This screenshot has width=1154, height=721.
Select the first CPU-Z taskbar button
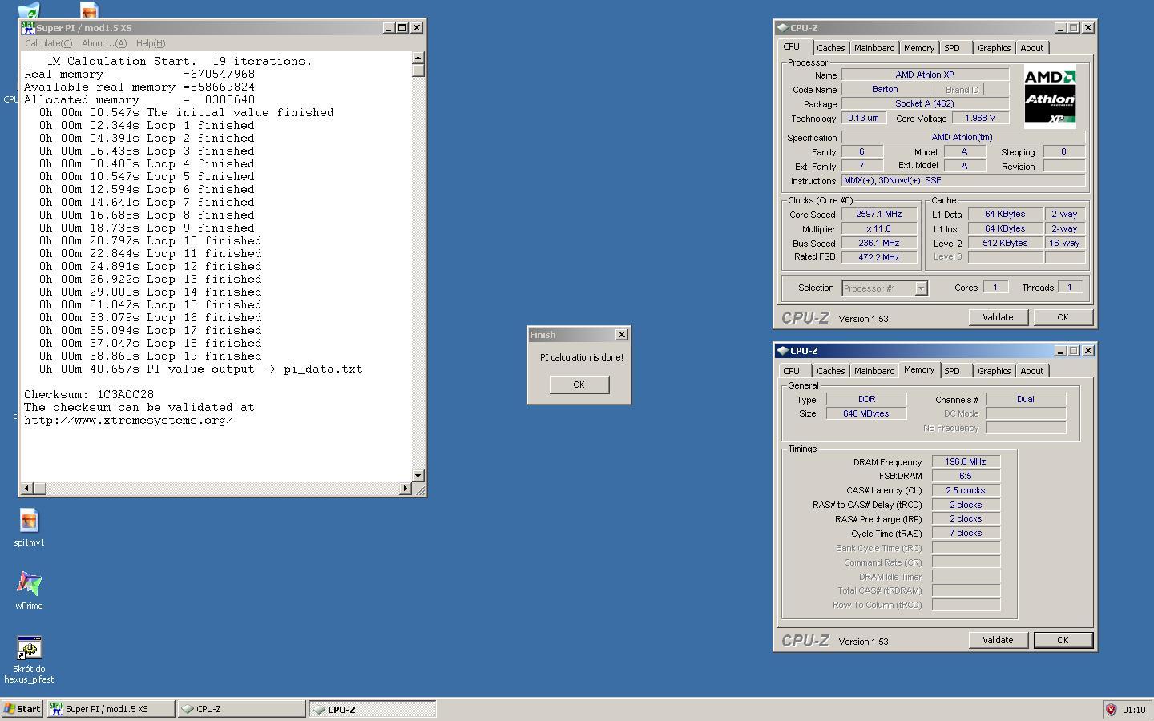click(x=241, y=709)
